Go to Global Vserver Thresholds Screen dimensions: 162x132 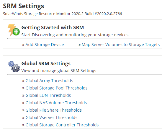point(51,118)
